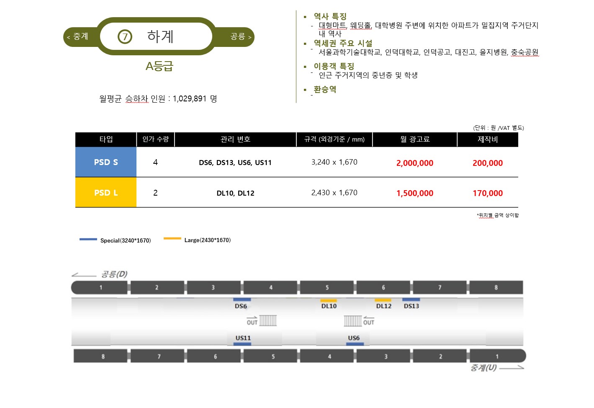Screen dimensions: 594x408
Task: Click the 2,000,000 monthly fee
Action: coord(415,163)
